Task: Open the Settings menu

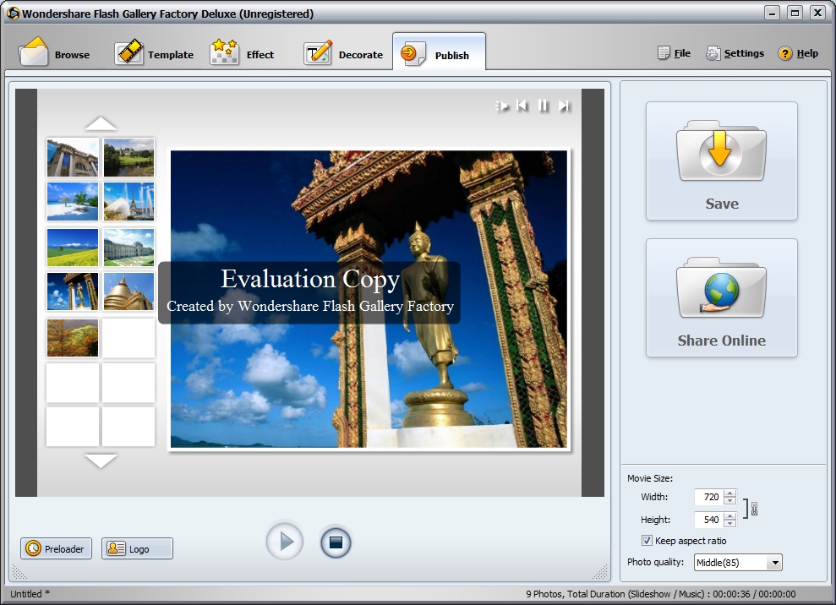Action: pyautogui.click(x=735, y=52)
